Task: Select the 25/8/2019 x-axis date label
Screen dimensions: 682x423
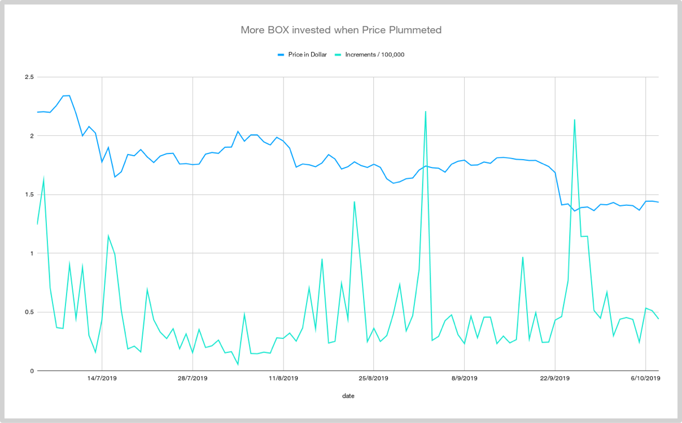Action: [374, 378]
